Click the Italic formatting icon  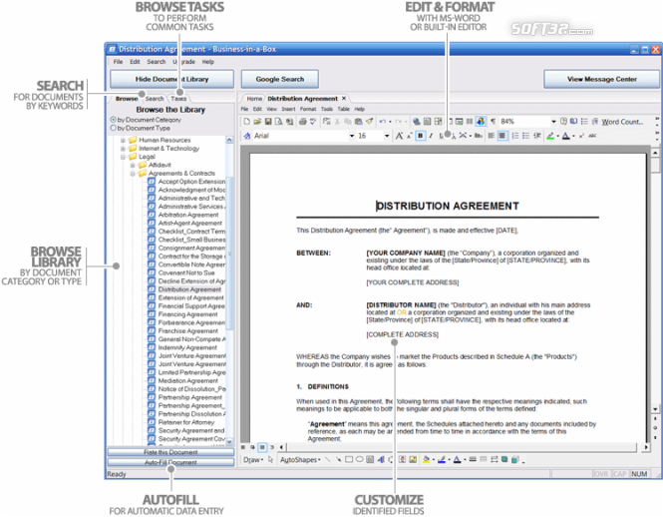click(431, 136)
